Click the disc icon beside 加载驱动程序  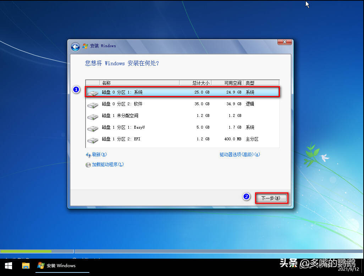pyautogui.click(x=88, y=165)
